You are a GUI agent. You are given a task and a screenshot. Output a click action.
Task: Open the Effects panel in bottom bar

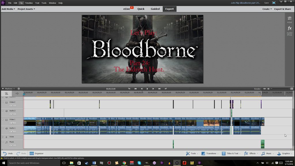pos(251,153)
